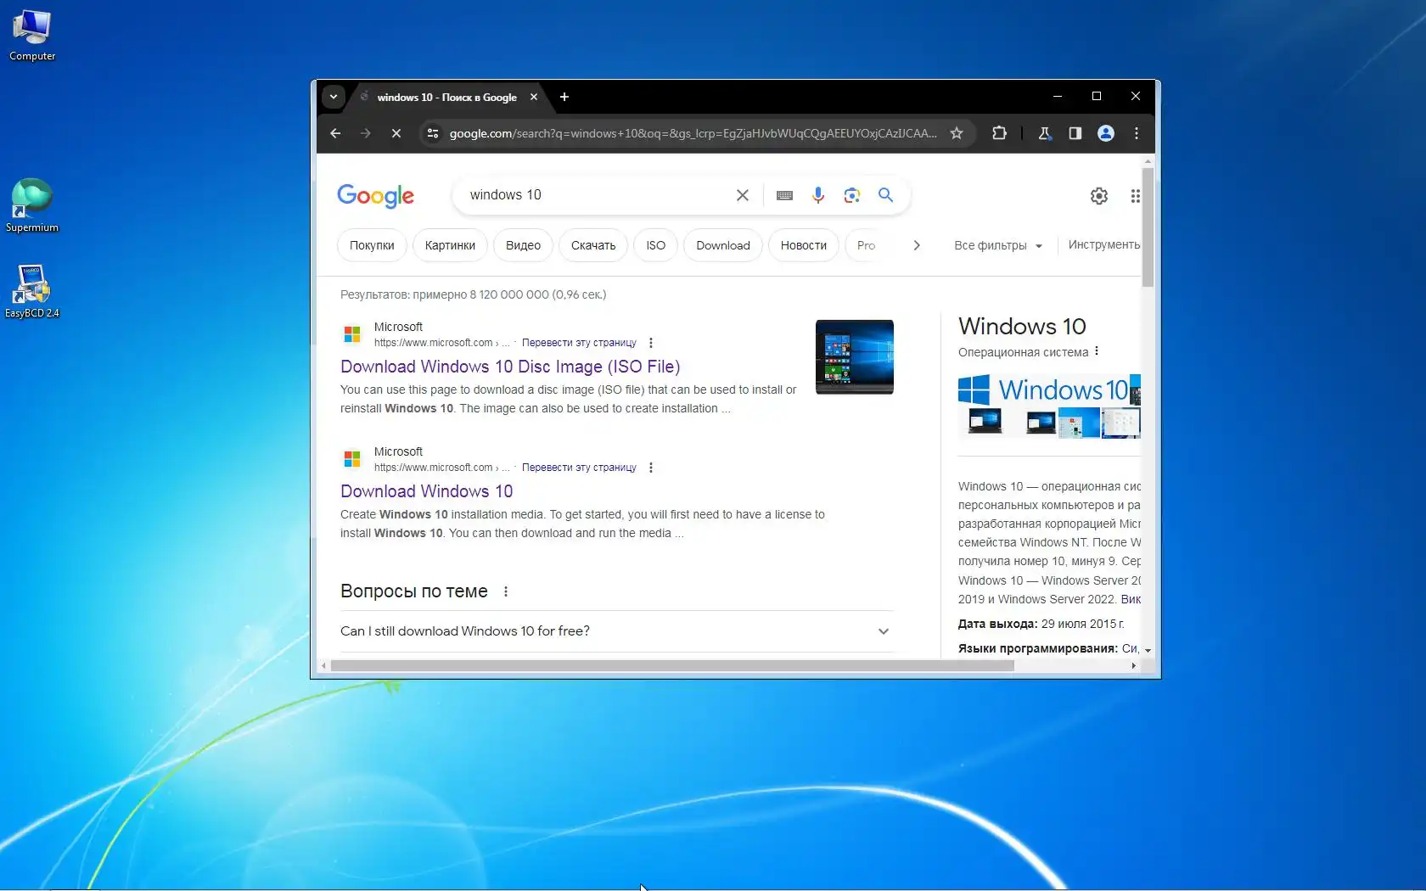Open knowledge panel 'Операционная система' options
The image size is (1426, 891).
1097,351
